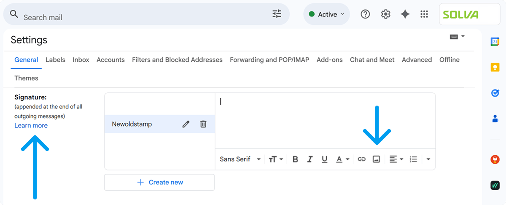The height and width of the screenshot is (205, 506).
Task: Open the input tools keyboard dropdown
Action: [x=457, y=37]
